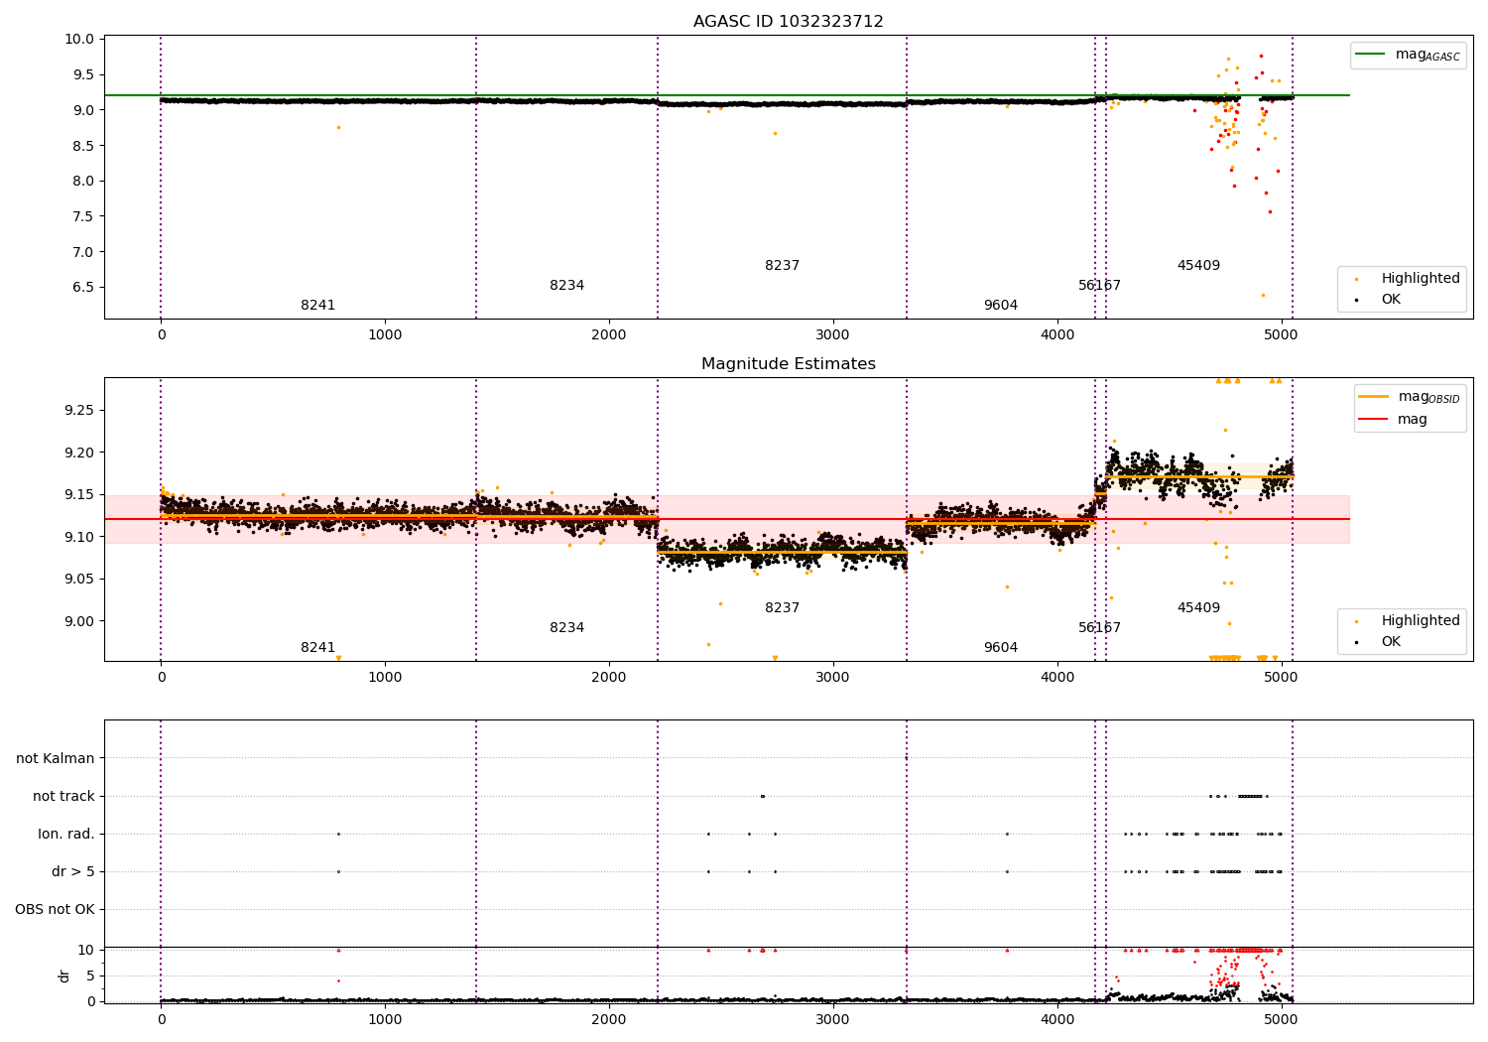Click the 8234 obsid label in top plot

[567, 285]
